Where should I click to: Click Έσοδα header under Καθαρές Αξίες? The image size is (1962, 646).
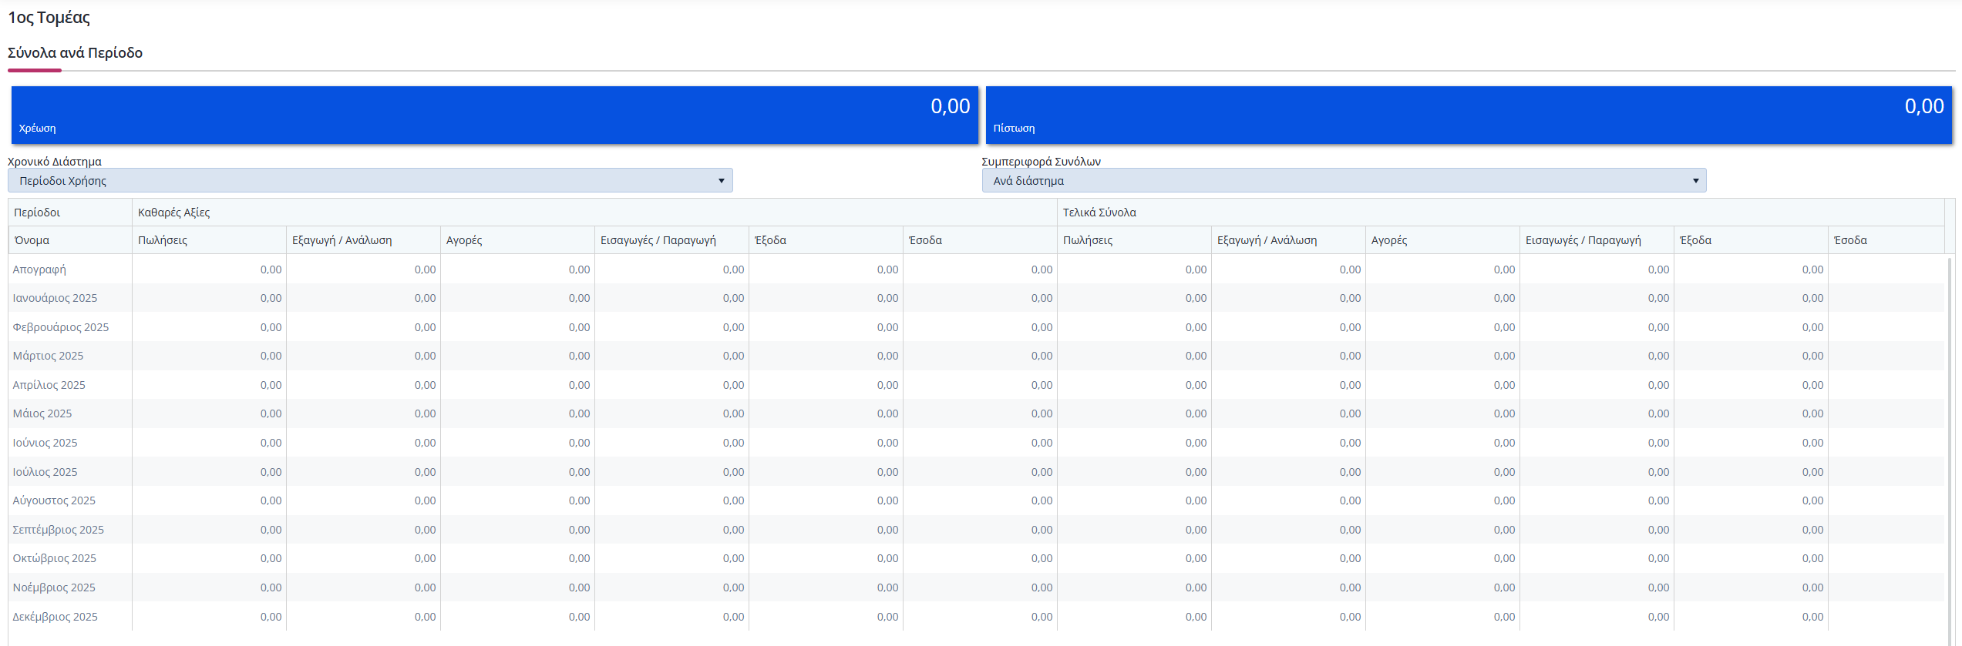click(x=980, y=240)
